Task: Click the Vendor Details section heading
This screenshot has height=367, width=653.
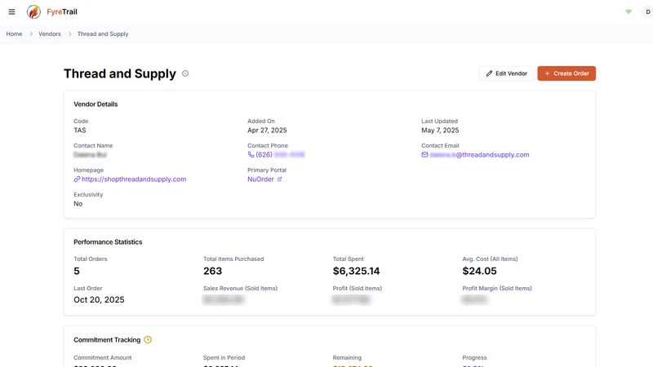Action: [x=96, y=104]
